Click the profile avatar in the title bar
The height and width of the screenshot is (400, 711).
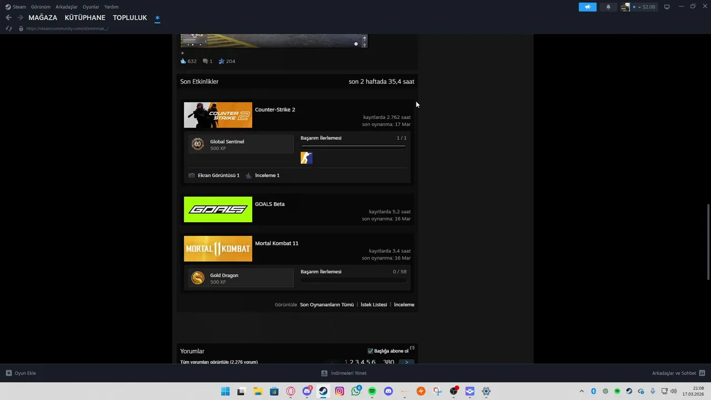click(x=625, y=7)
